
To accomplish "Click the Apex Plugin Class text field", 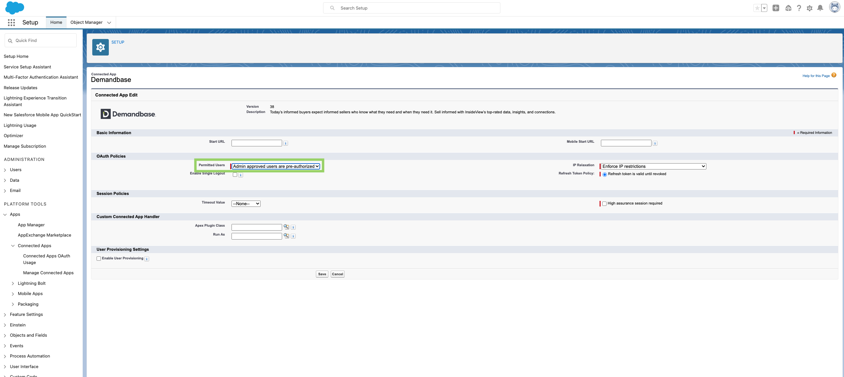I will tap(257, 227).
